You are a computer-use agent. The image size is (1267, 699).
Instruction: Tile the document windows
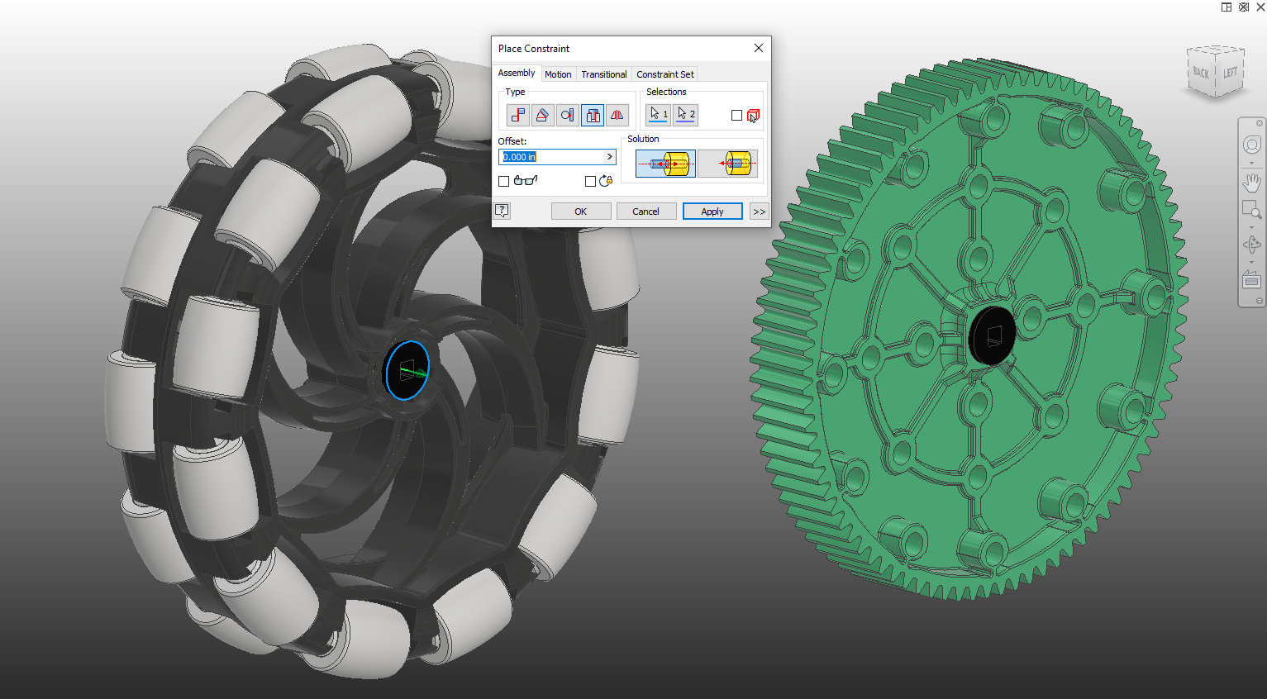pyautogui.click(x=1227, y=7)
